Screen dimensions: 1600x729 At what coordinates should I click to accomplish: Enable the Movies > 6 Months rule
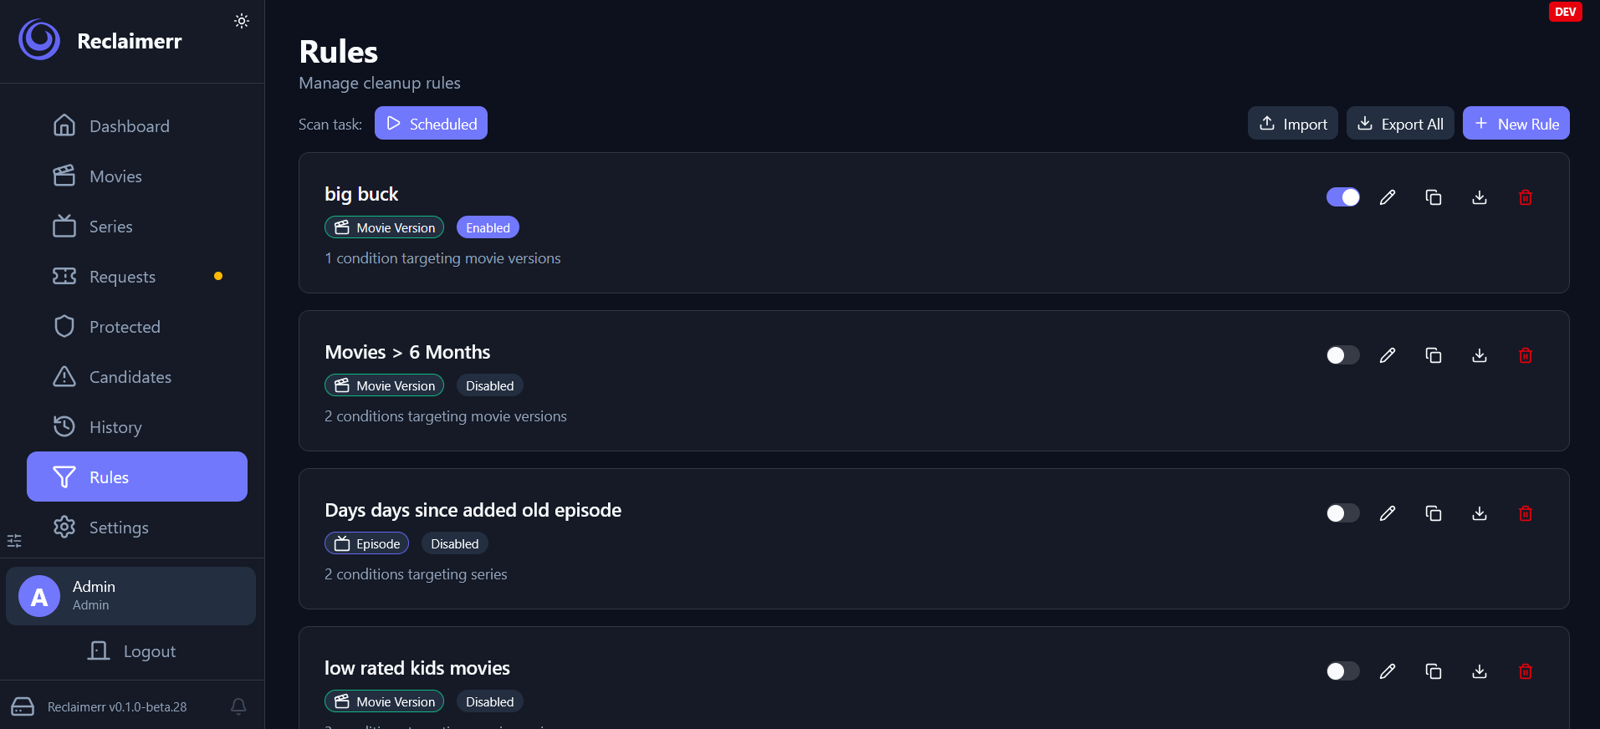point(1343,355)
